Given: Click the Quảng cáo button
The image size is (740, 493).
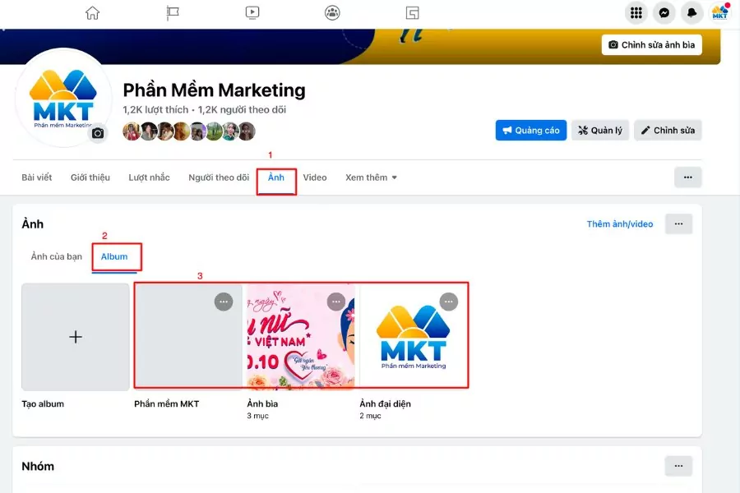Looking at the screenshot, I should [x=531, y=130].
